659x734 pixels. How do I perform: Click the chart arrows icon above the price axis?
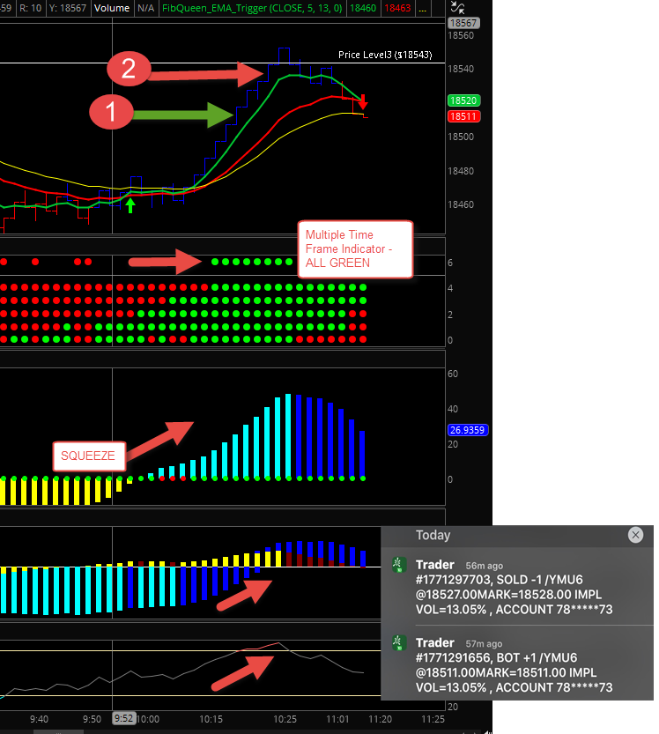(x=457, y=7)
